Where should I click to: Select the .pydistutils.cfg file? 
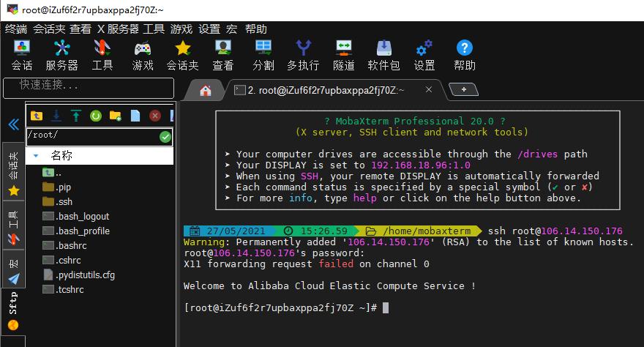click(79, 275)
